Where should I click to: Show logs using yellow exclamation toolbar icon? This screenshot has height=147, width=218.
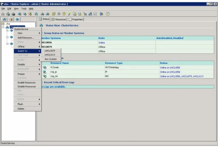(x=64, y=14)
